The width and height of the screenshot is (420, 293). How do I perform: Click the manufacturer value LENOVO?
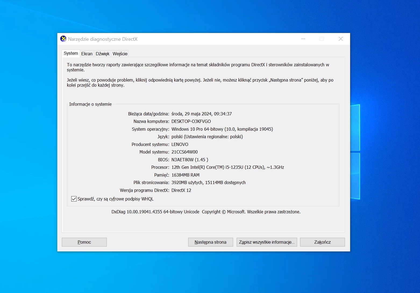tap(180, 144)
